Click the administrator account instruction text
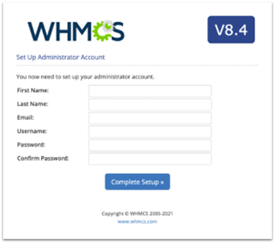275x243 pixels. click(x=85, y=77)
